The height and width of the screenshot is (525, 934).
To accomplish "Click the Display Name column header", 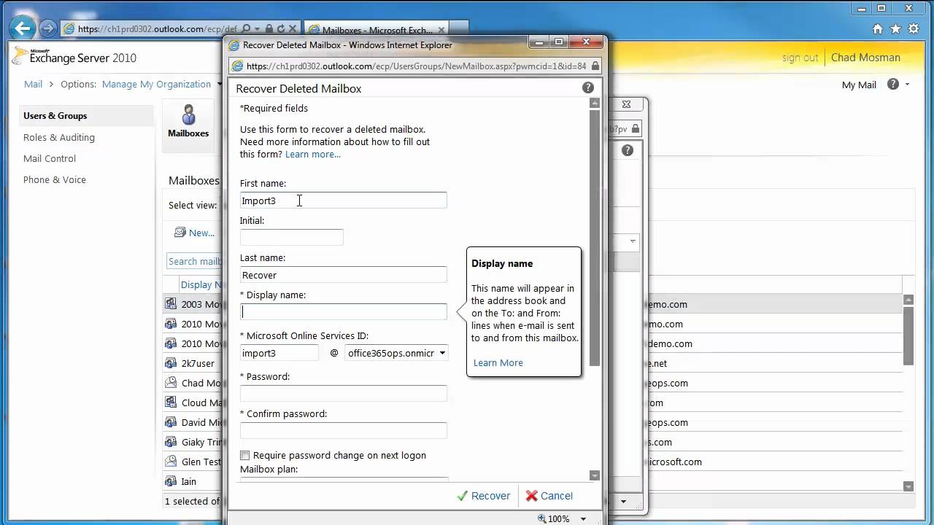I will pyautogui.click(x=202, y=284).
